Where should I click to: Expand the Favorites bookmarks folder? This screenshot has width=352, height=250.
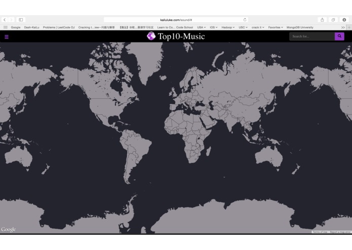[276, 27]
